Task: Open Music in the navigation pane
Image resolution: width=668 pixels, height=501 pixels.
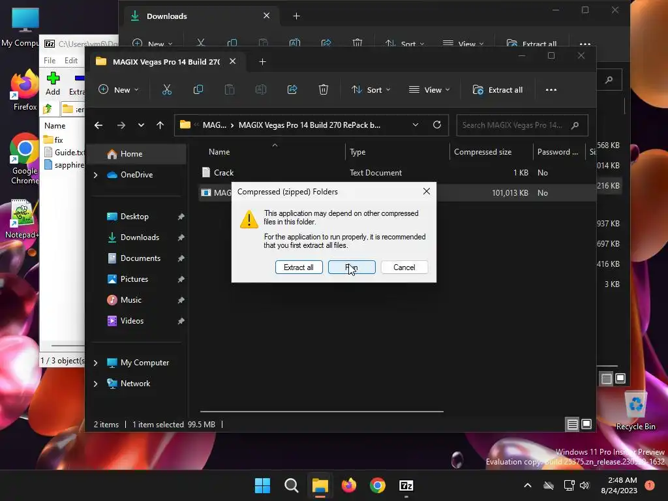Action: [130, 300]
